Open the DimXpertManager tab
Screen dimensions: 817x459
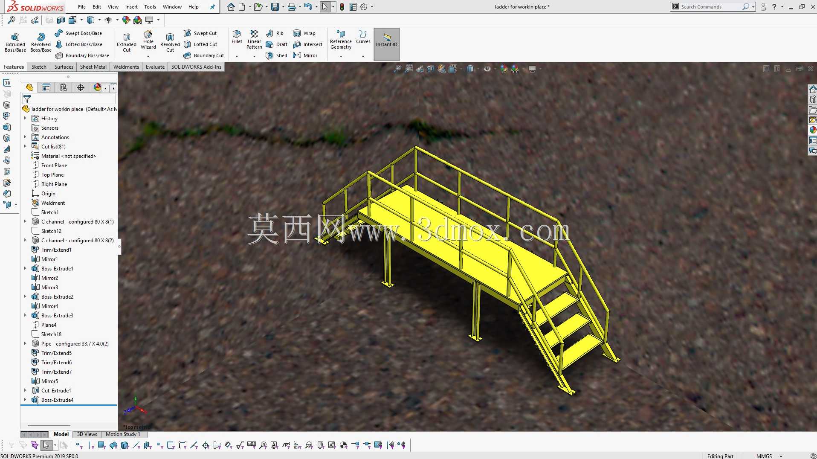pos(81,87)
